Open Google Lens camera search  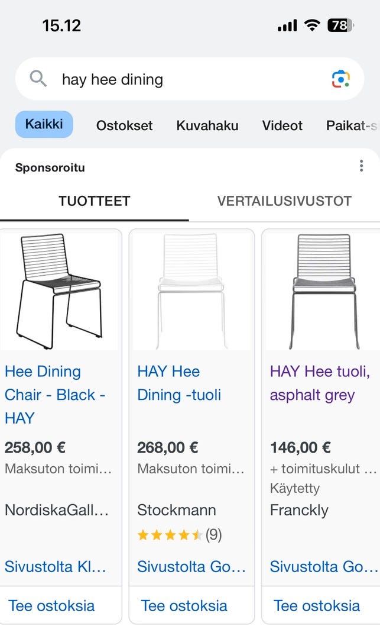pyautogui.click(x=340, y=79)
